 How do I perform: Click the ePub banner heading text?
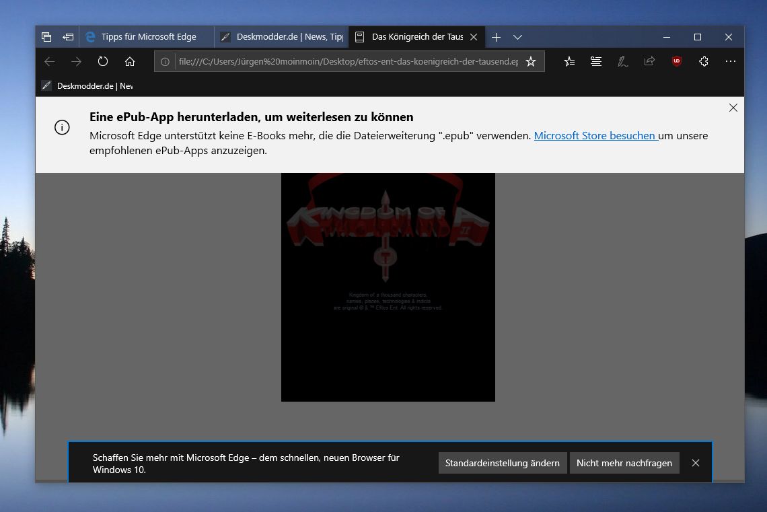pos(252,117)
